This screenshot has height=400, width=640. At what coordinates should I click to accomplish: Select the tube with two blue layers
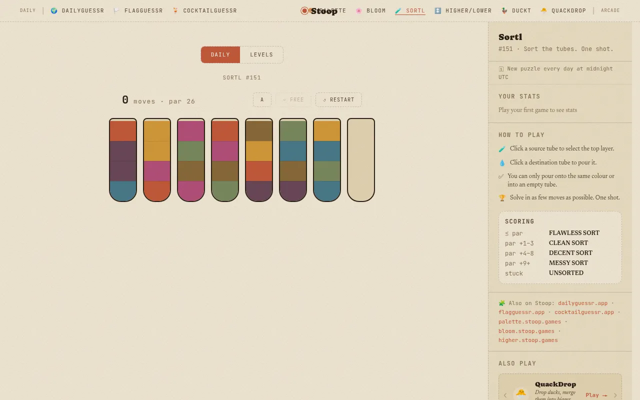click(x=327, y=160)
